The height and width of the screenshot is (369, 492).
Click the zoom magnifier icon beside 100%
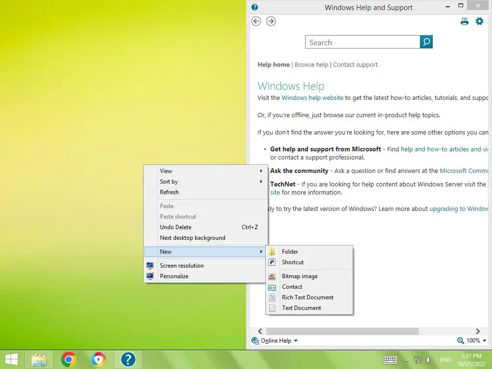click(x=460, y=341)
